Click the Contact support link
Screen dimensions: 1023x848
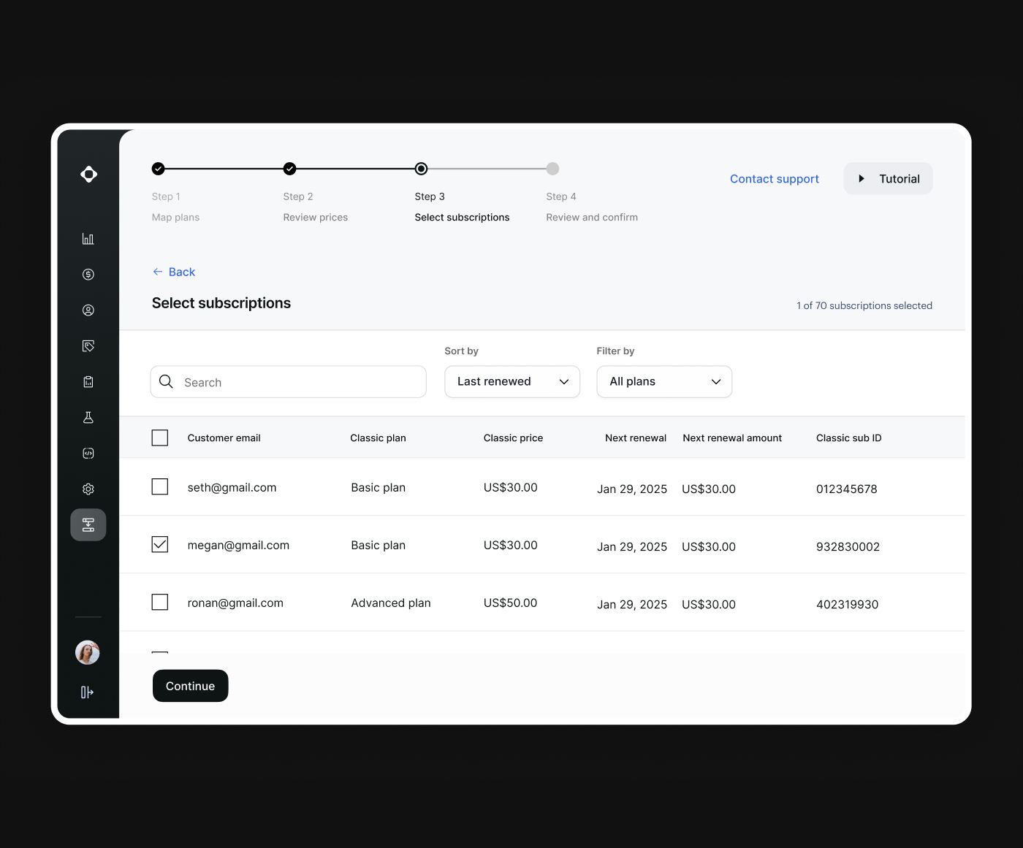[774, 178]
